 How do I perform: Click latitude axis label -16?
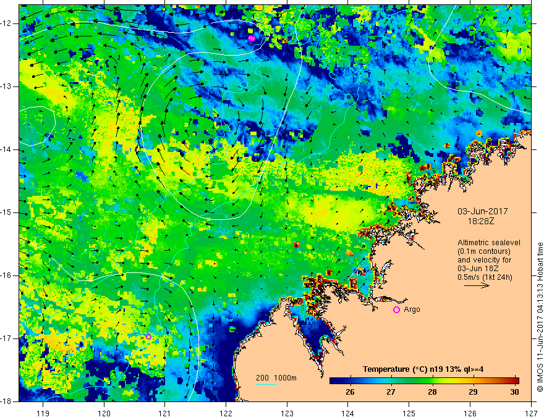[6, 275]
